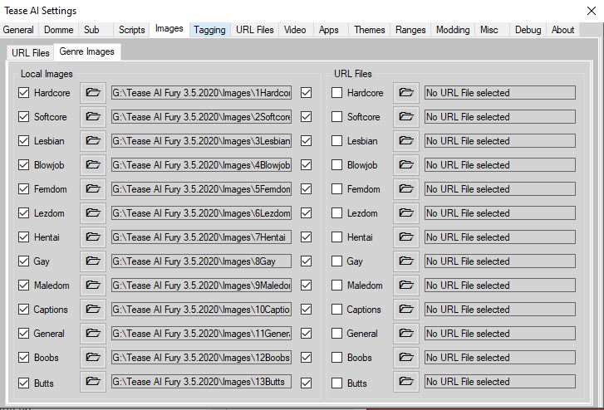
Task: Open the Scripts settings tab
Action: (131, 30)
